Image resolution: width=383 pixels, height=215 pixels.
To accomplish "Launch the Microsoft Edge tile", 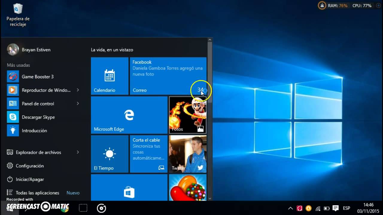I will (129, 115).
